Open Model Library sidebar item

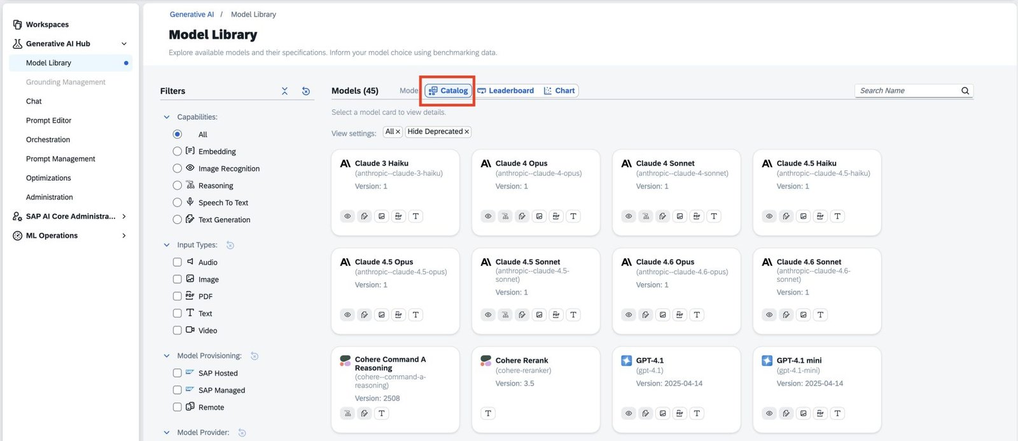70,63
